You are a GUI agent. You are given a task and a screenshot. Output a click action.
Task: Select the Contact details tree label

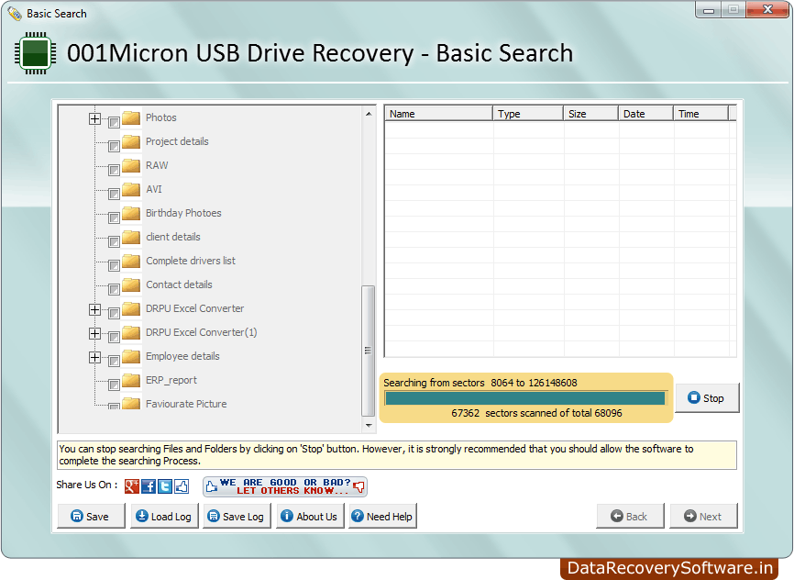click(180, 284)
